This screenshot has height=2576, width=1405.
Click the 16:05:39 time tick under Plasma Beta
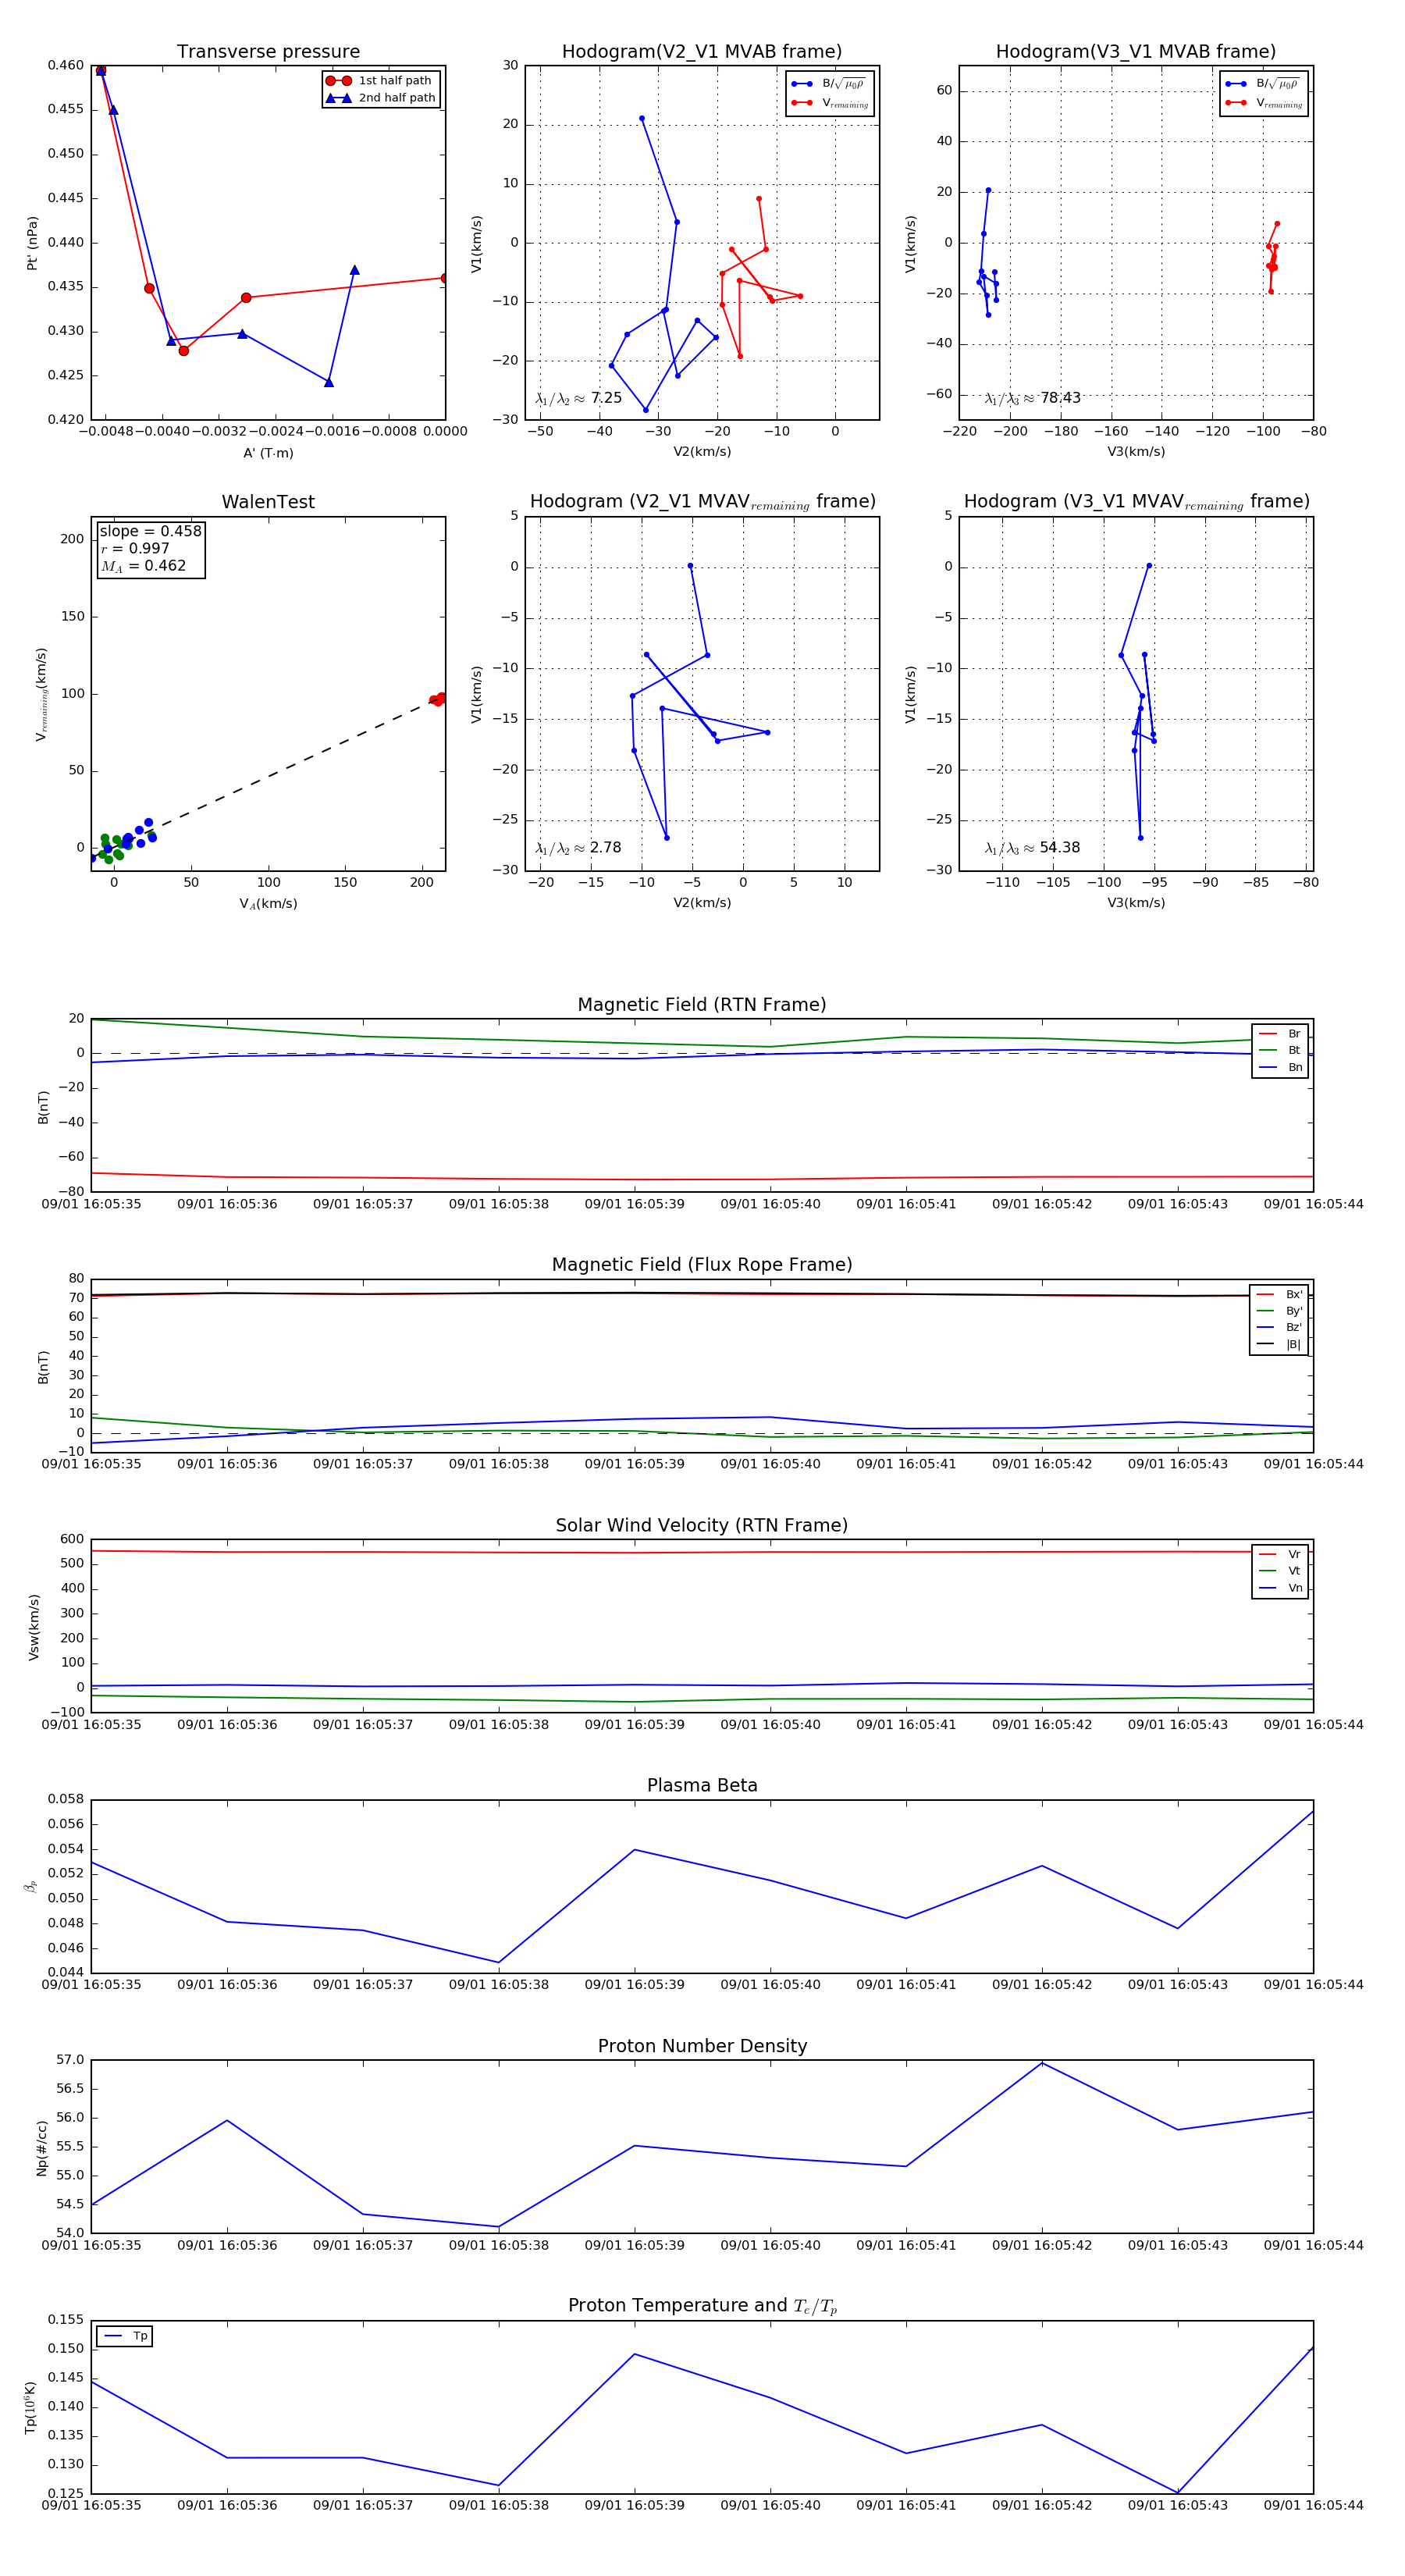click(634, 1985)
